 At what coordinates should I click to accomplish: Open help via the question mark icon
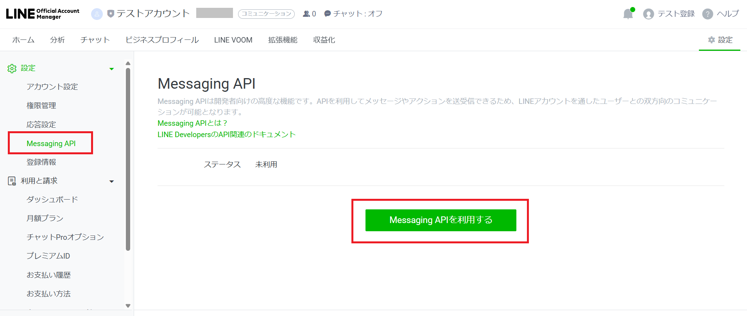point(707,14)
